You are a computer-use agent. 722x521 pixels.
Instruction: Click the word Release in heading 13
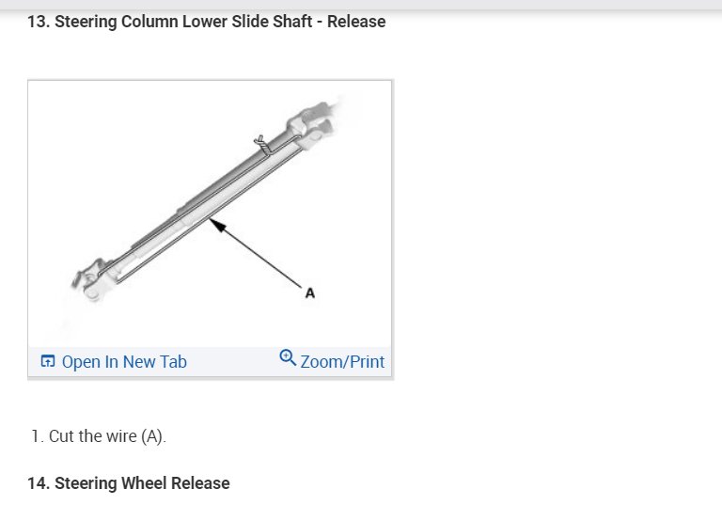(356, 22)
